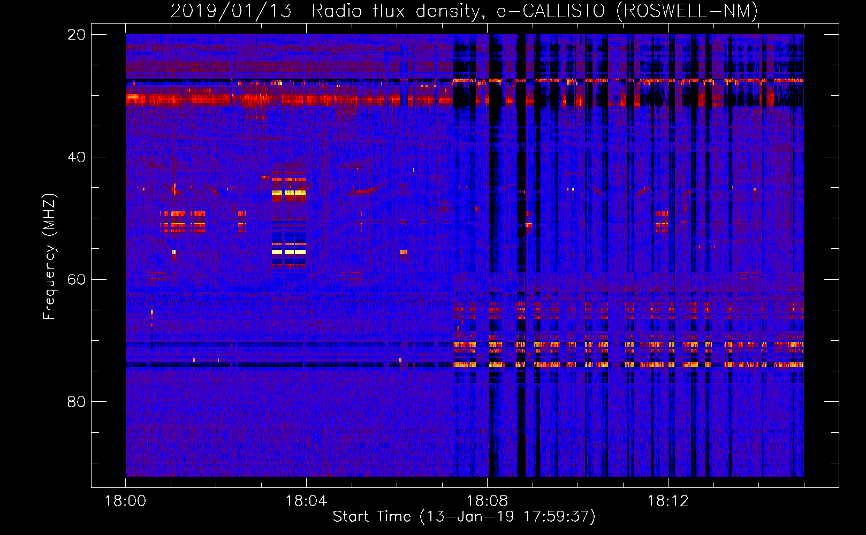Click the "Start Time (13-Jan-19 17:59:37)" label
The image size is (866, 535).
[464, 517]
